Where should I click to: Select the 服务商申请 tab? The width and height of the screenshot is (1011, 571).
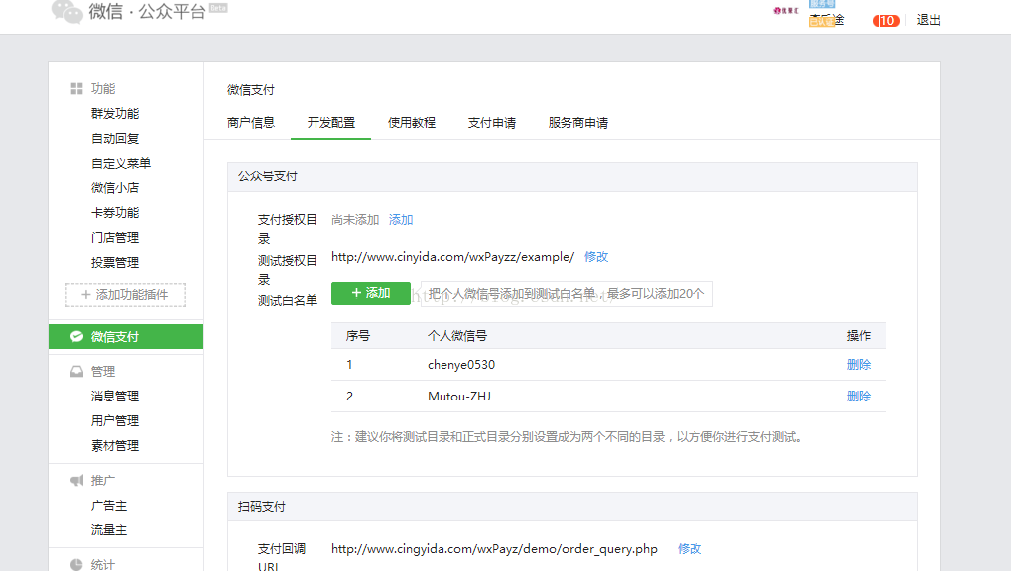[x=578, y=123]
